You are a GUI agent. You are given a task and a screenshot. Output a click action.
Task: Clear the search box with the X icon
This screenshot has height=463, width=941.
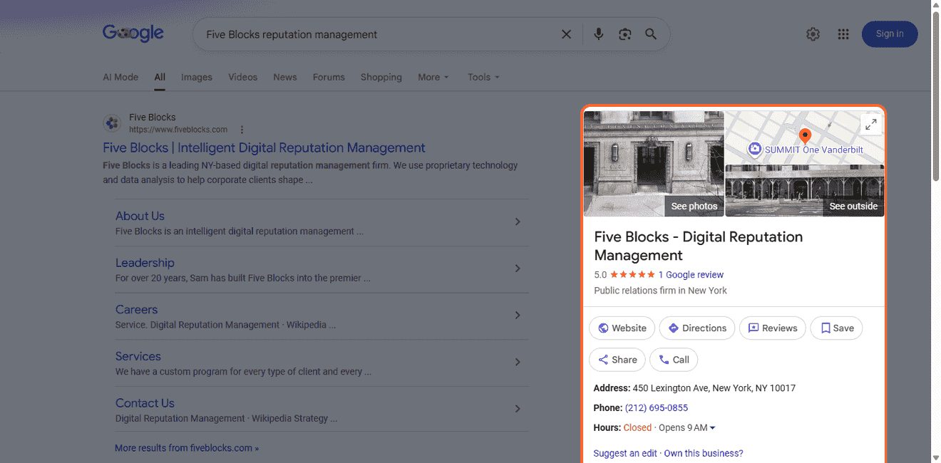pos(566,34)
